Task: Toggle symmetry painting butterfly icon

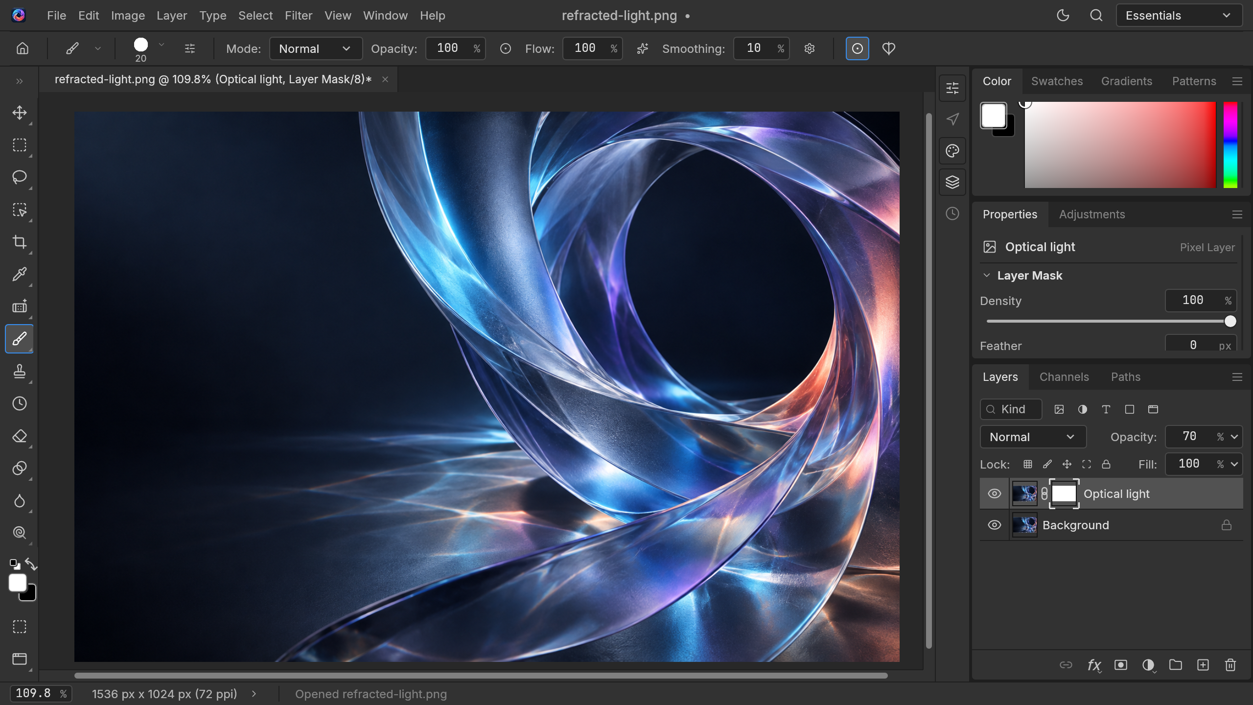Action: point(889,48)
